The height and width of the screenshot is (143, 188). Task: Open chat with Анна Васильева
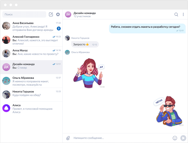pos(31,26)
